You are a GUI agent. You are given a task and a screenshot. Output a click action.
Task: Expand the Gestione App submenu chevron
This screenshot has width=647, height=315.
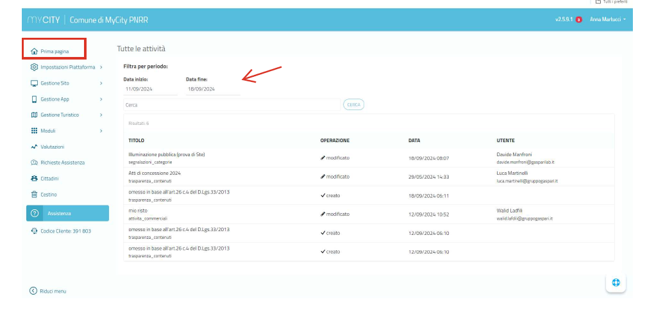click(101, 99)
